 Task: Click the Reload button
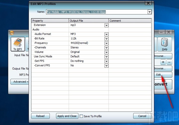point(40,116)
